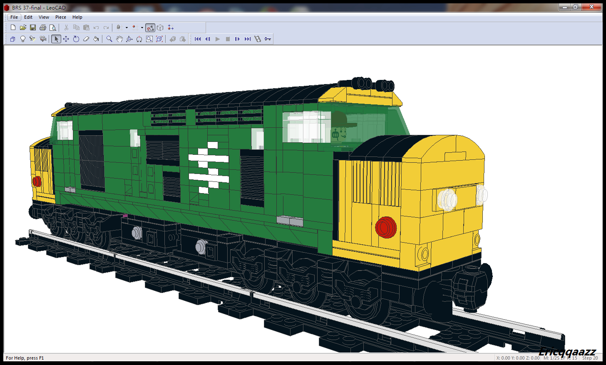Activate the Move tool with four arrows
This screenshot has height=365, width=606.
click(66, 39)
